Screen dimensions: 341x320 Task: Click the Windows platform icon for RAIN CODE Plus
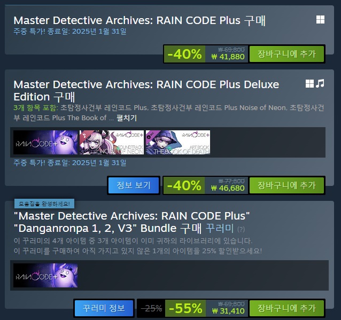[320, 20]
